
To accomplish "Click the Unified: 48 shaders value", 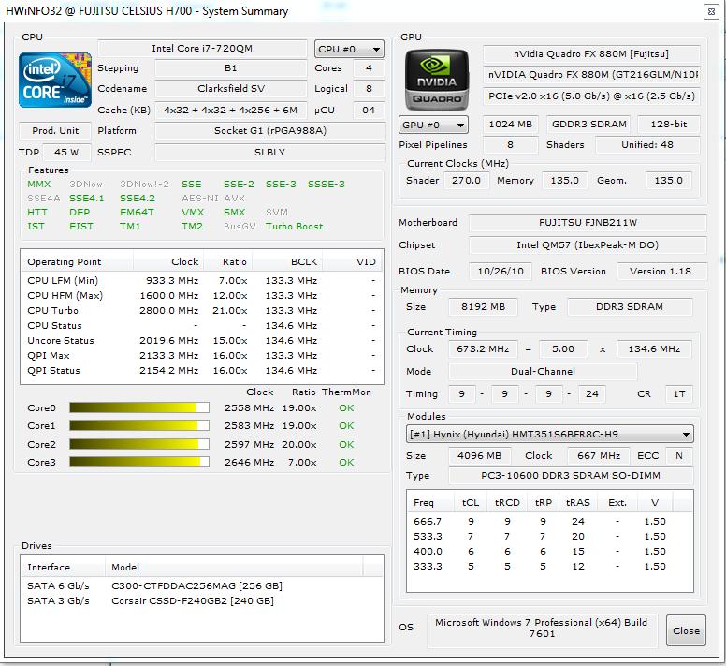I will (646, 144).
